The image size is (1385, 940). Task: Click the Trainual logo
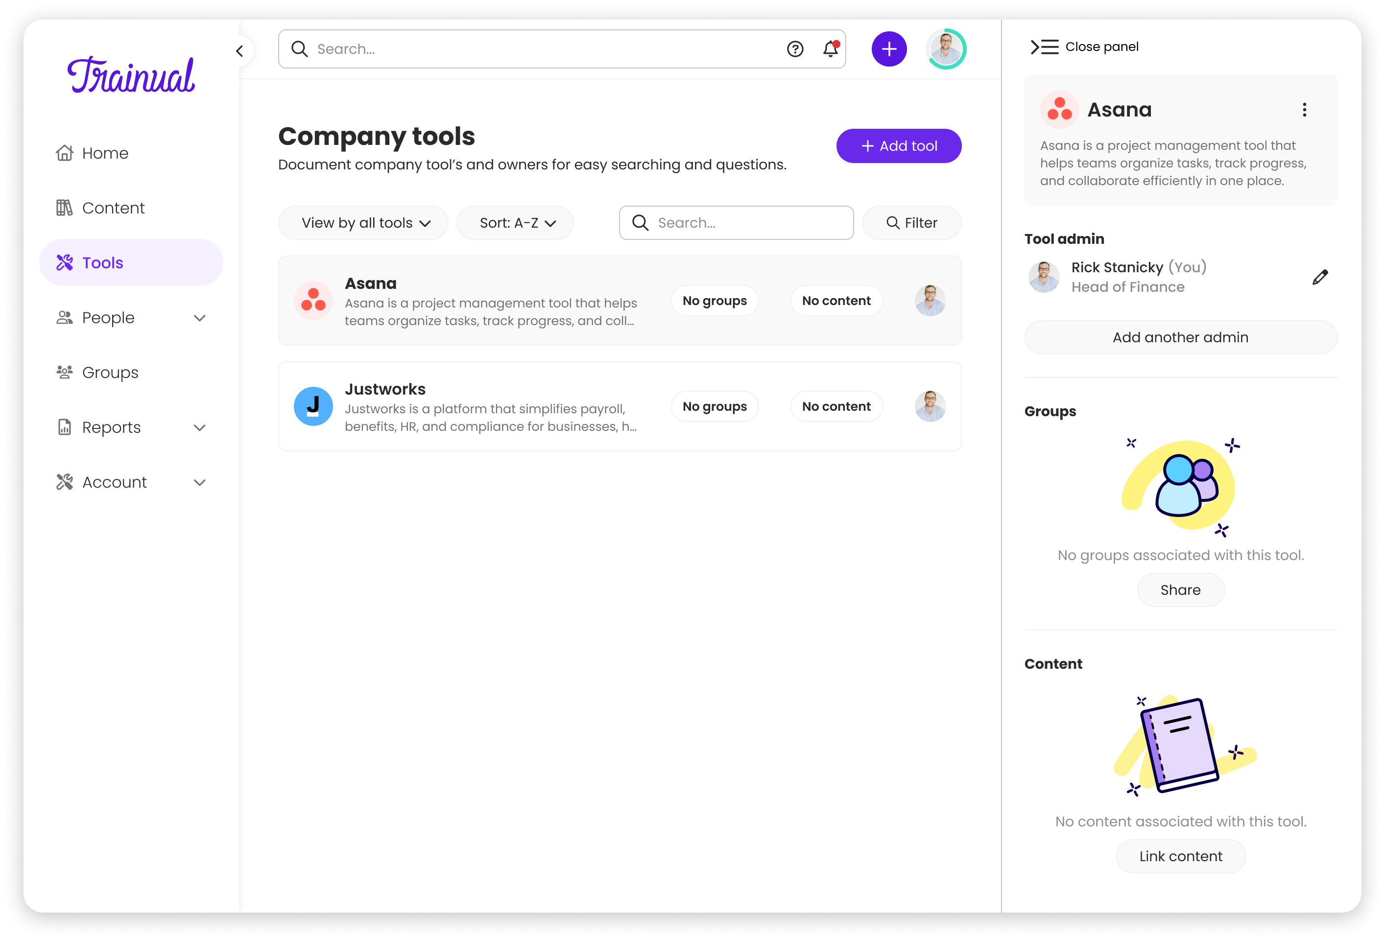click(x=131, y=76)
